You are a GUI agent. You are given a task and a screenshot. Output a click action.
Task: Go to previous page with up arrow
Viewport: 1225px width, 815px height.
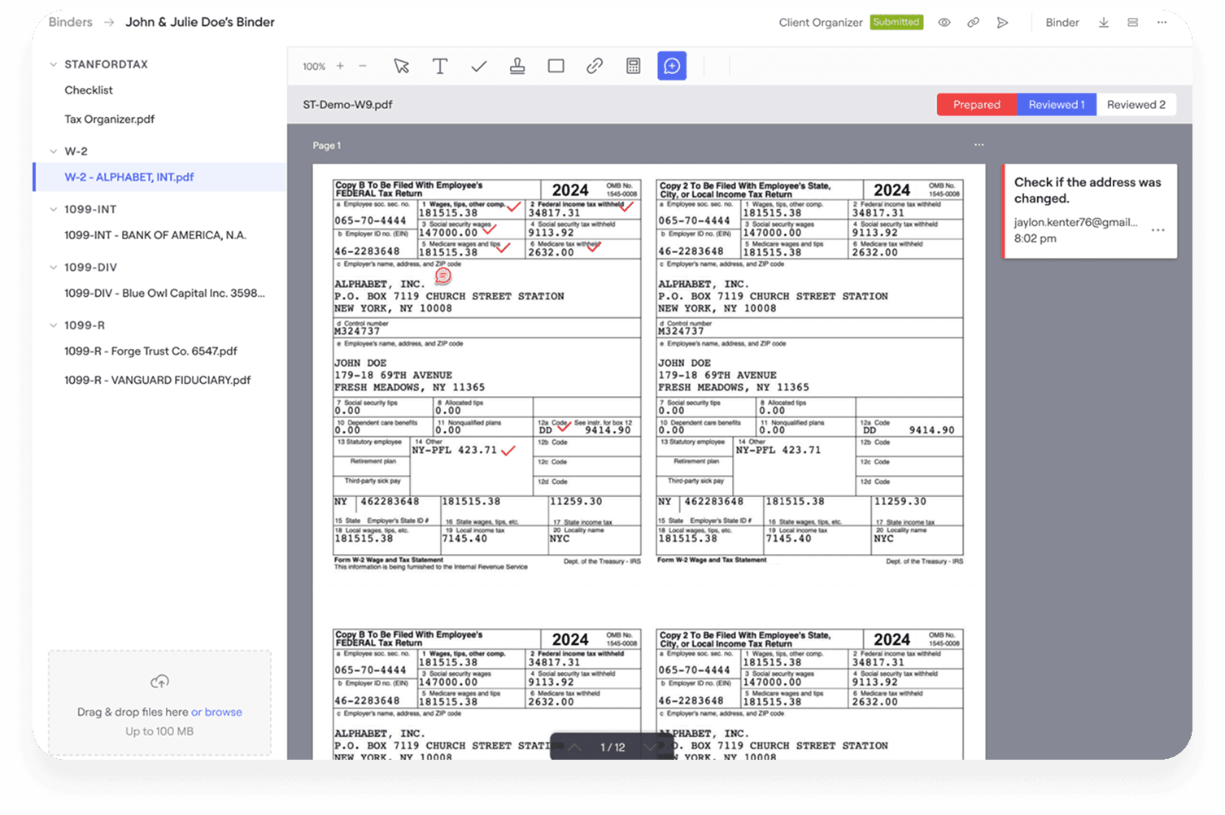click(x=574, y=747)
